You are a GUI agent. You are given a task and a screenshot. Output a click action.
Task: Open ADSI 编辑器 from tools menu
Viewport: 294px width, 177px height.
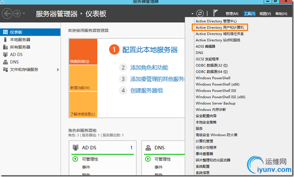pyautogui.click(x=205, y=46)
